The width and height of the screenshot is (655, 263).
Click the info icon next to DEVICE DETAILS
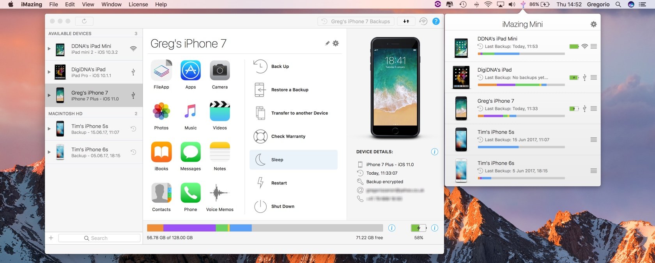click(x=434, y=152)
